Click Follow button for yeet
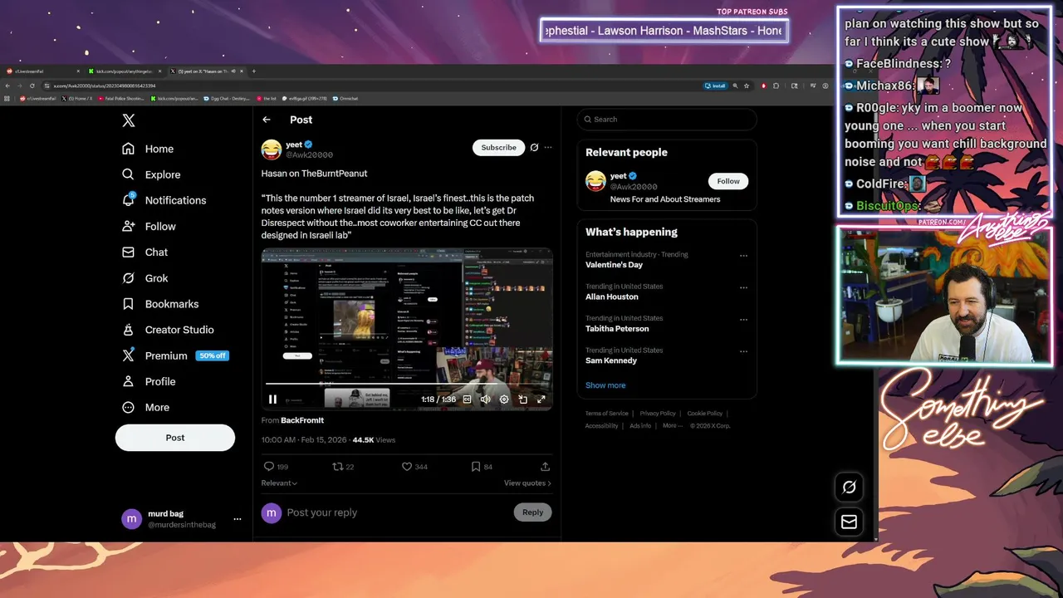This screenshot has height=598, width=1063. pos(728,181)
